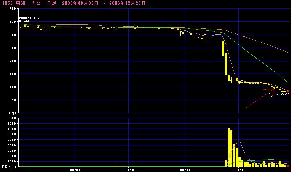This screenshot has width=291, height=172.
Task: Click the 2006/12/27 low date annotation
Action: [x=279, y=94]
